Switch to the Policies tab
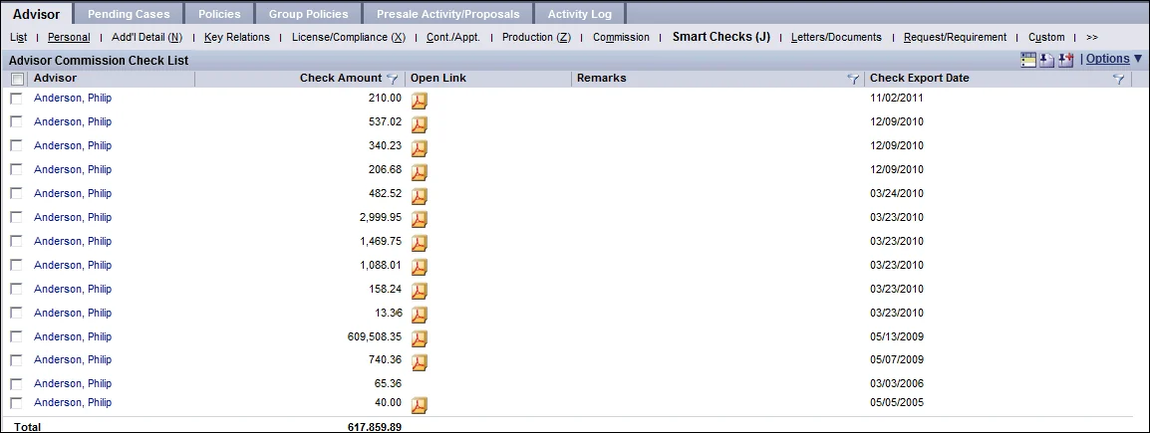The height and width of the screenshot is (433, 1150). click(x=219, y=14)
